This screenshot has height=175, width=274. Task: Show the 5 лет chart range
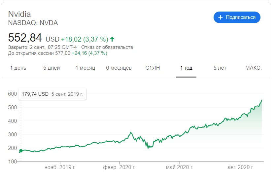(220, 68)
